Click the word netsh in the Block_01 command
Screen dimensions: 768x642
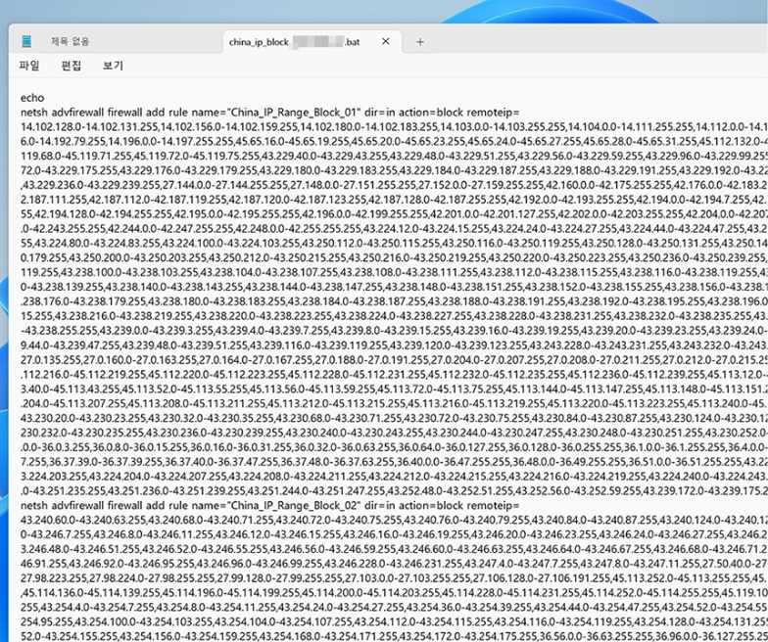[x=34, y=113]
